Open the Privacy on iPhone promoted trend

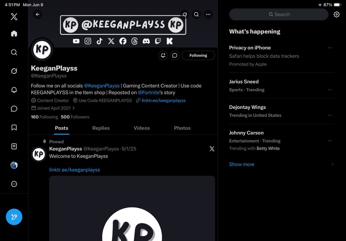pos(282,56)
